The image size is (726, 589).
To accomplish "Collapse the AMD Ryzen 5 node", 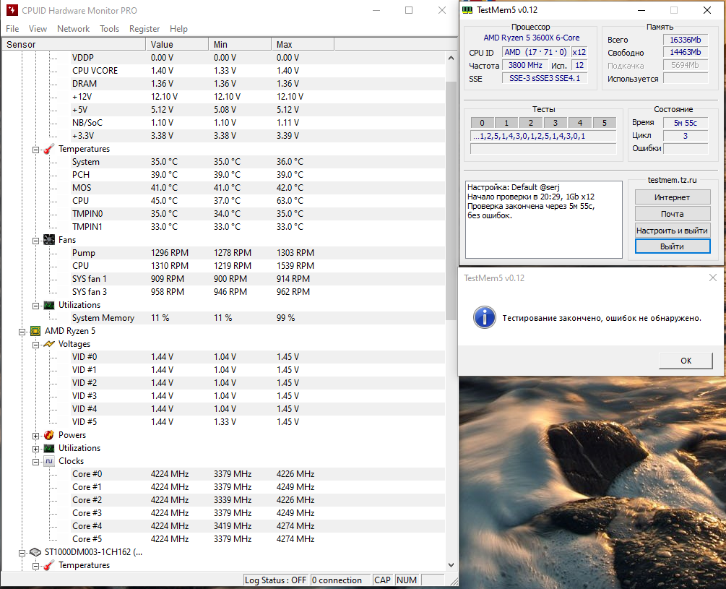I will pyautogui.click(x=22, y=332).
